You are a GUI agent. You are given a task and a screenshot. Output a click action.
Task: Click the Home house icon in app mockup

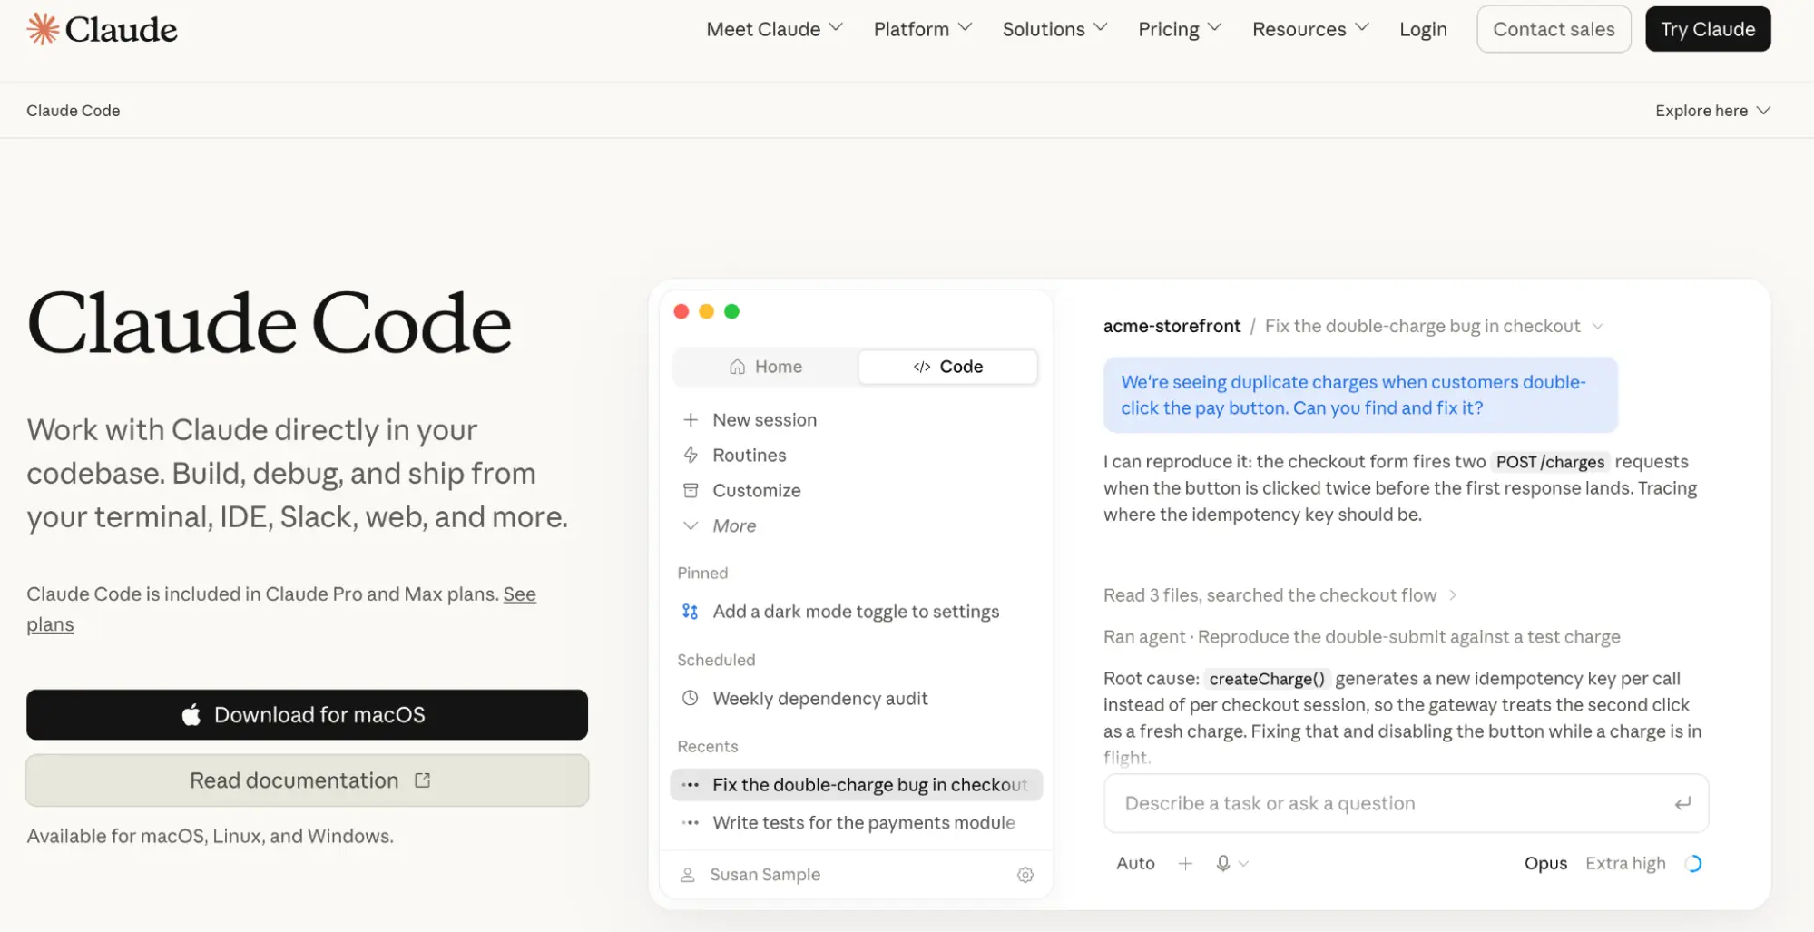pos(737,367)
